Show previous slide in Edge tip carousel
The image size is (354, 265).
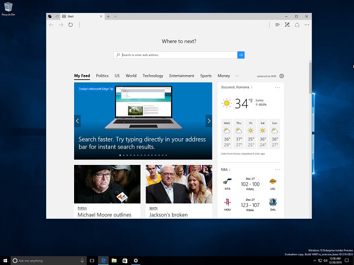point(77,121)
